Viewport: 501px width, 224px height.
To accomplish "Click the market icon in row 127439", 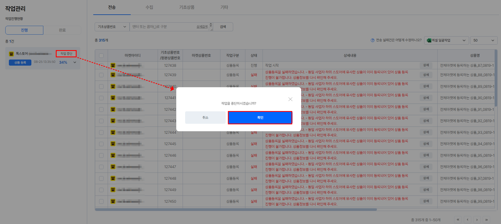I will pos(113,75).
